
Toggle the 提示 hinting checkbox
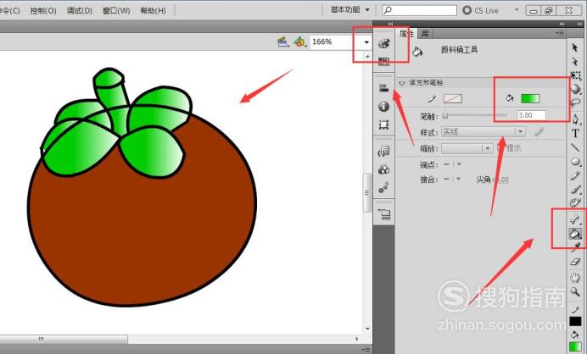point(500,148)
